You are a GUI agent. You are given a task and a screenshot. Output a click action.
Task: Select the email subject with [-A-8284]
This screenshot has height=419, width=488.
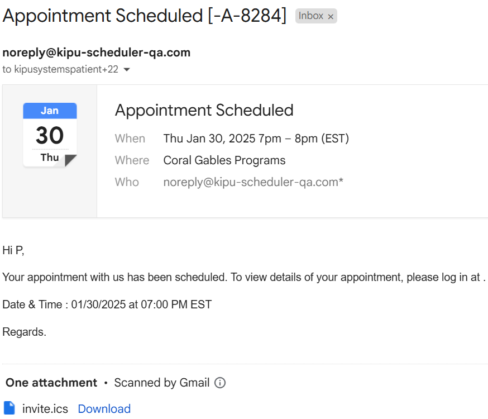(144, 16)
